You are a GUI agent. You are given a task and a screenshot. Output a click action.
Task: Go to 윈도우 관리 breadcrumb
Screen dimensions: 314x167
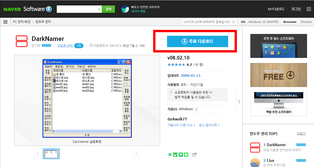pos(43,22)
